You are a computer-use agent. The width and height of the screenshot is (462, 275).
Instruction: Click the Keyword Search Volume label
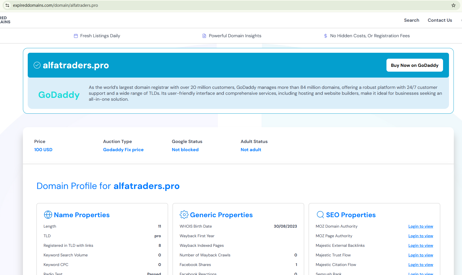(x=66, y=255)
